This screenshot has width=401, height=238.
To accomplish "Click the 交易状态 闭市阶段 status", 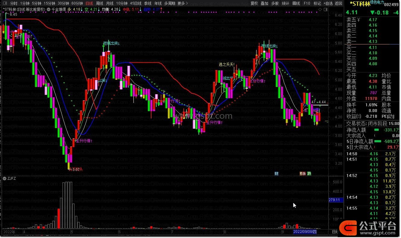I will pos(366,124).
